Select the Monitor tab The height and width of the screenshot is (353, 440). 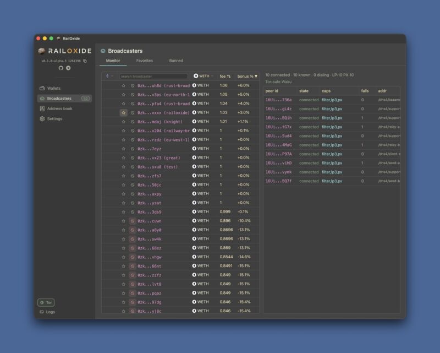(113, 61)
